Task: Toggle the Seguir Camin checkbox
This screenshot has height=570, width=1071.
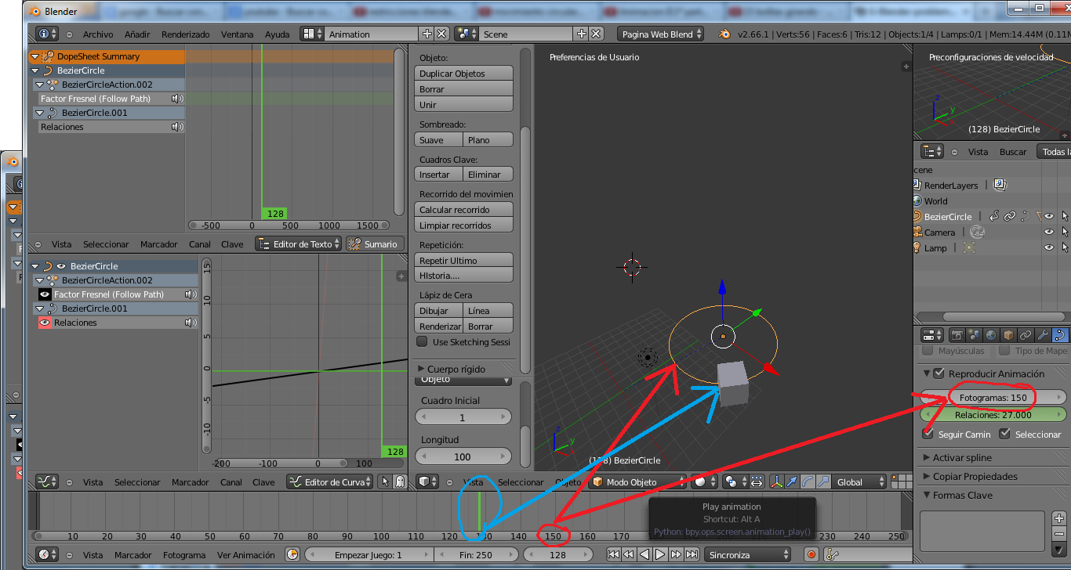Action: point(928,434)
